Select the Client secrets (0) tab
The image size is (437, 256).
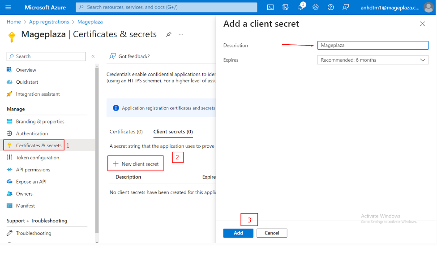173,132
